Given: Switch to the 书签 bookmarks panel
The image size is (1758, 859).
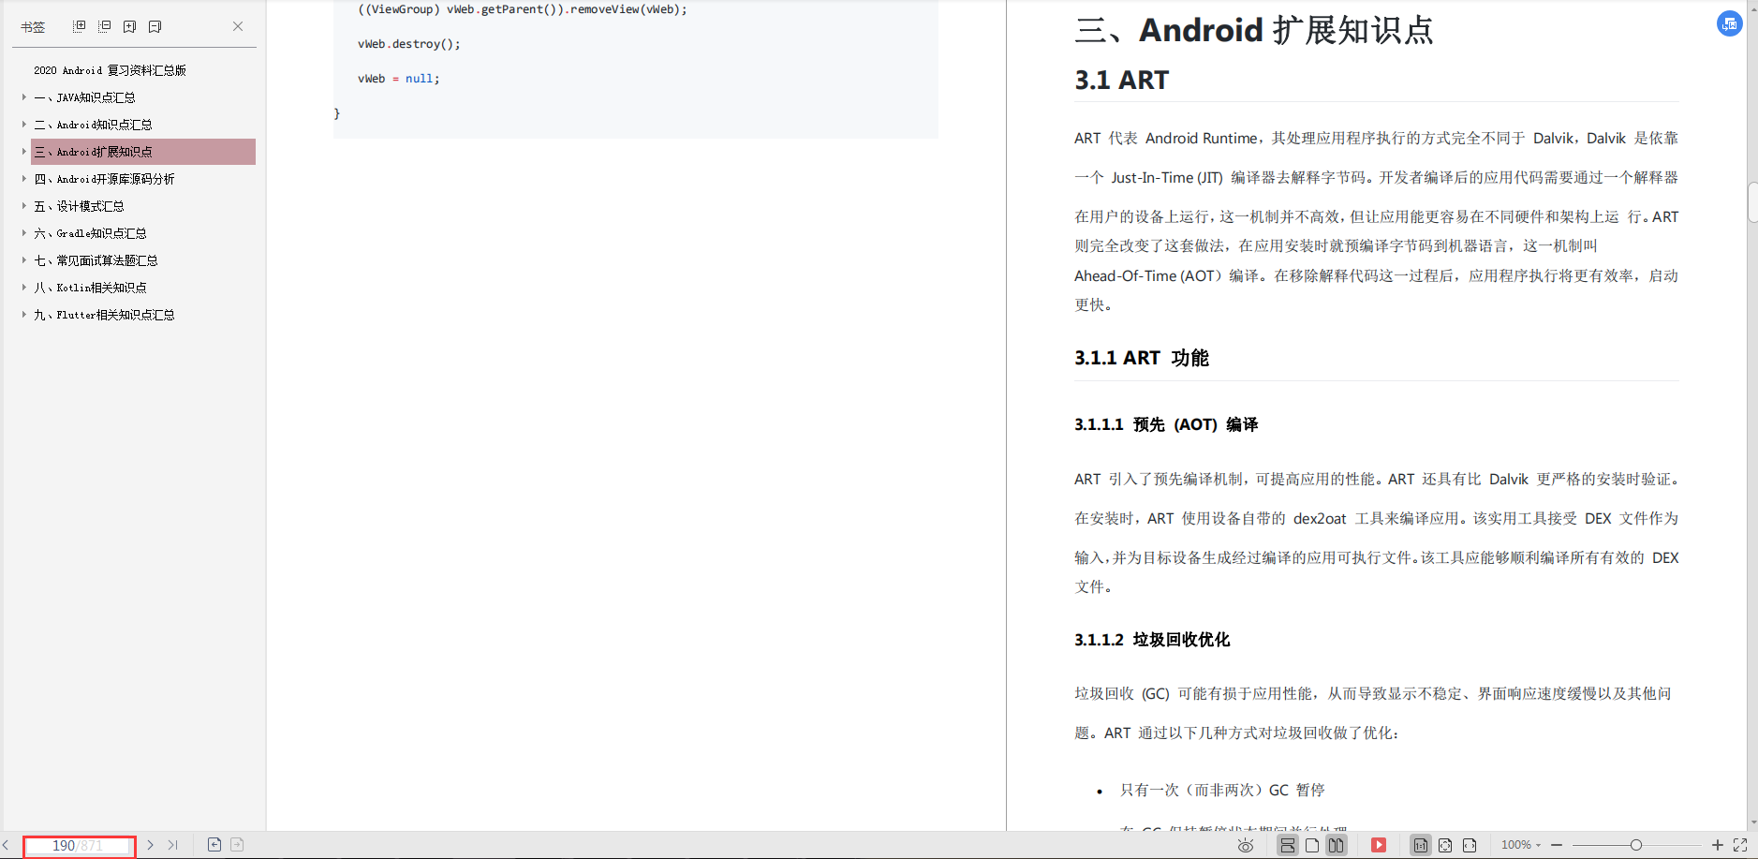Looking at the screenshot, I should tap(35, 26).
